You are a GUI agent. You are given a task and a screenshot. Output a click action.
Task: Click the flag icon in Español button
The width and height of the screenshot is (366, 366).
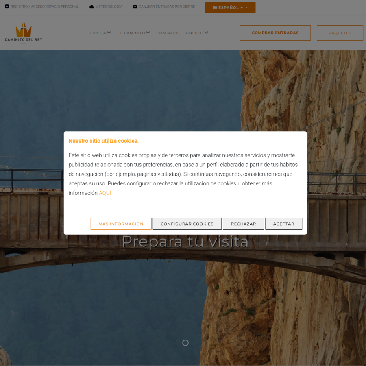[215, 7]
